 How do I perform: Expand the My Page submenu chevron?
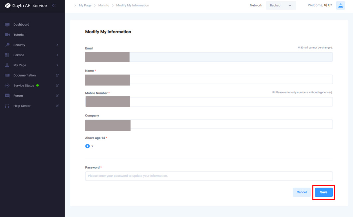point(57,65)
